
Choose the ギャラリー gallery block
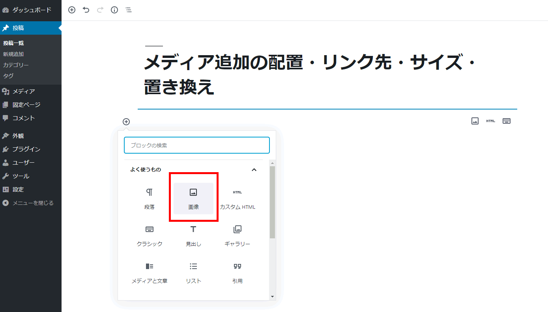237,236
